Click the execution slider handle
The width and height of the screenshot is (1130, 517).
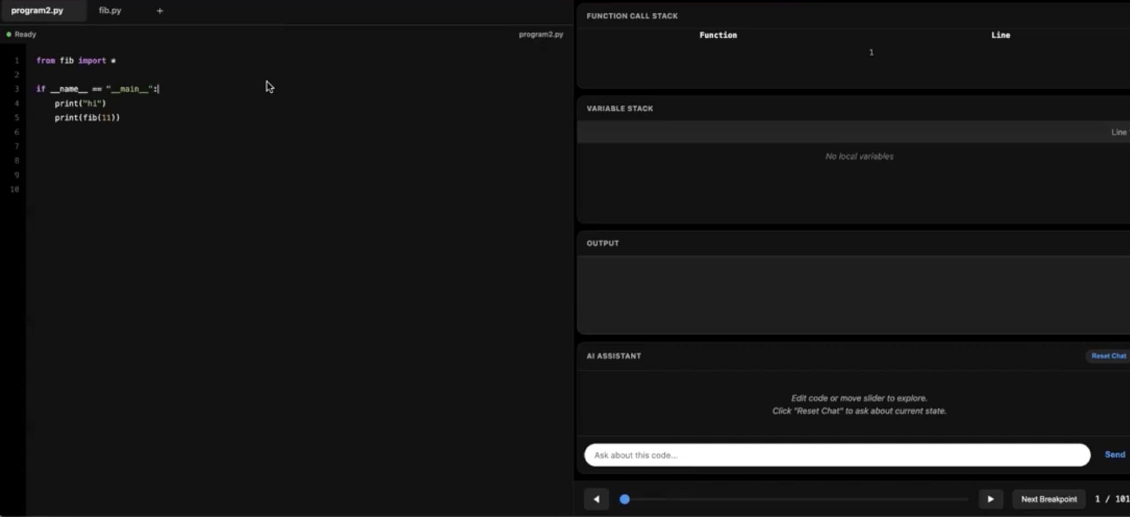(x=624, y=499)
